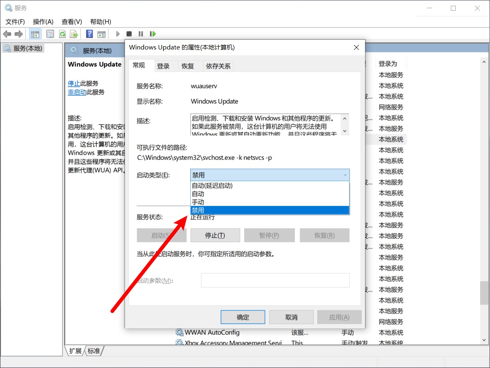Click the 确定 button
The width and height of the screenshot is (490, 368).
pos(243,317)
